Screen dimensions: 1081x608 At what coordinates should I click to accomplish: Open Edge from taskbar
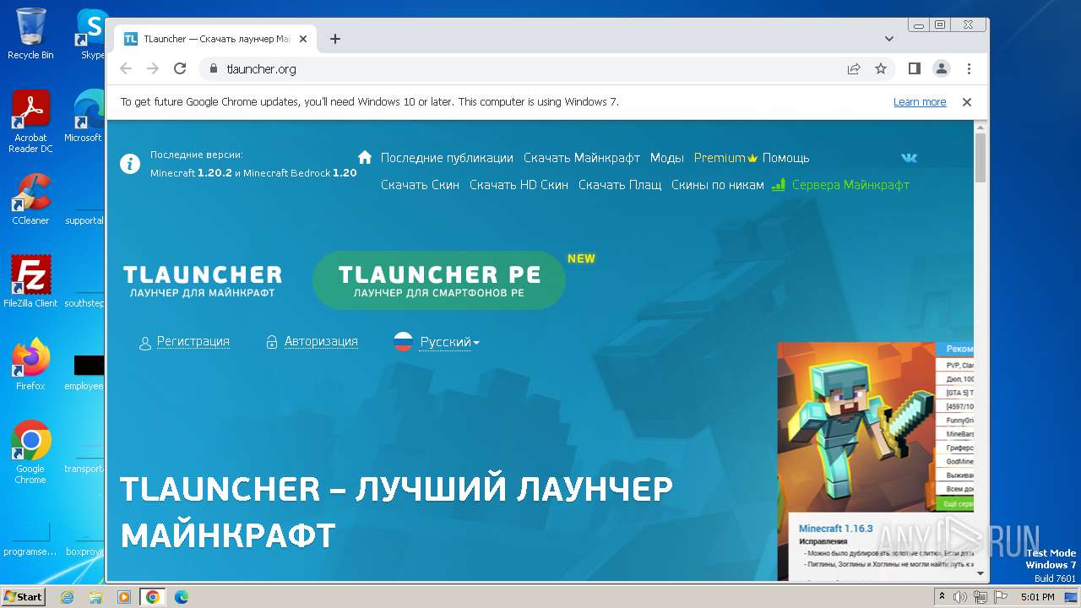tap(181, 597)
